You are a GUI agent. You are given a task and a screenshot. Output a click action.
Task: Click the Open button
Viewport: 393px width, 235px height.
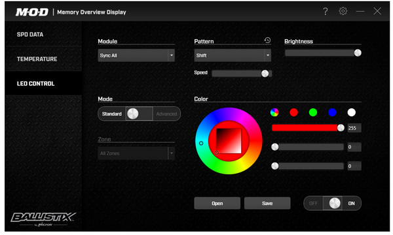pyautogui.click(x=217, y=203)
